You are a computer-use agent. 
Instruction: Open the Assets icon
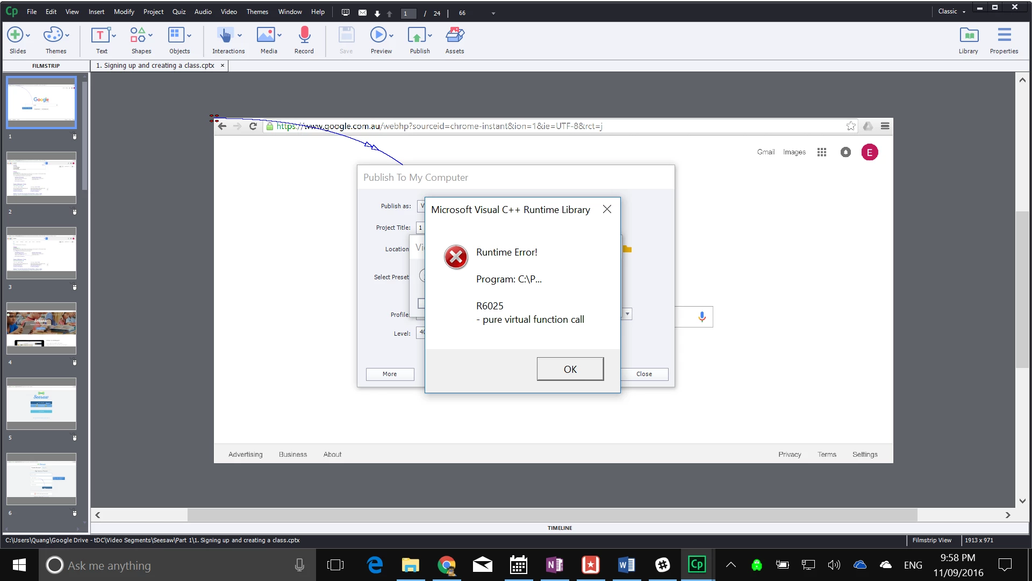click(x=455, y=36)
